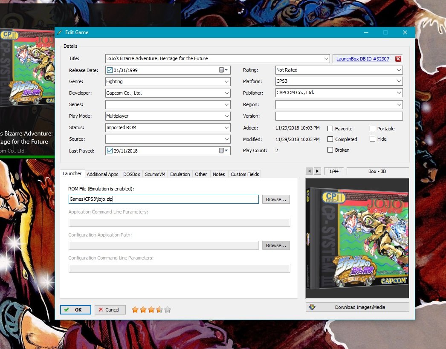Open the Additional Apps tab
This screenshot has height=349, width=446.
tap(102, 174)
